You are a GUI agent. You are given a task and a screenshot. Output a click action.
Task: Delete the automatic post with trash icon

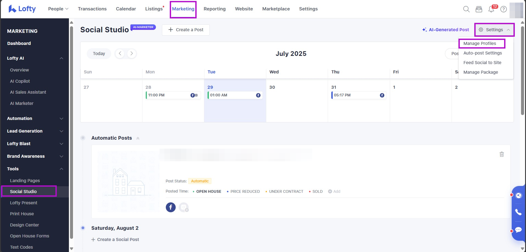tap(502, 154)
